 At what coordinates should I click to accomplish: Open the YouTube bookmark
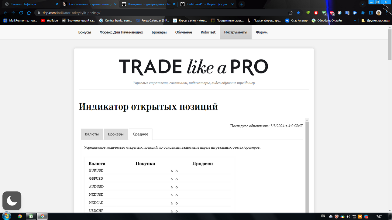49,21
